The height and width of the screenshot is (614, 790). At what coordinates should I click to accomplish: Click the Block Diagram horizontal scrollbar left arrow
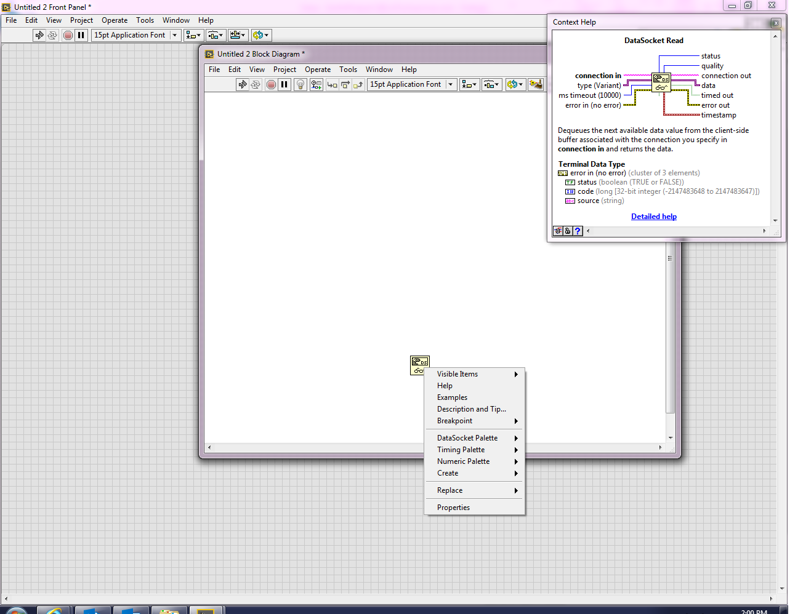209,447
